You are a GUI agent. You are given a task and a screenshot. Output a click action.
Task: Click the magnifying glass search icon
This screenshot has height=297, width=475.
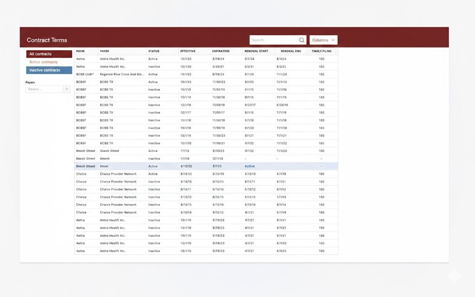pyautogui.click(x=302, y=40)
